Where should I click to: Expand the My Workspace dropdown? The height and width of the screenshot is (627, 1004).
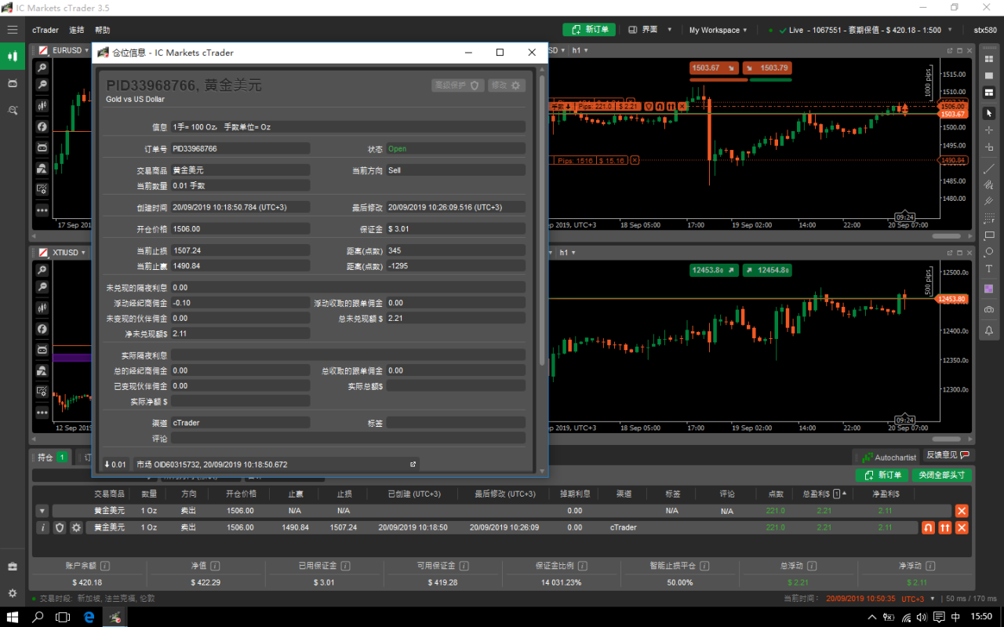[x=718, y=30]
